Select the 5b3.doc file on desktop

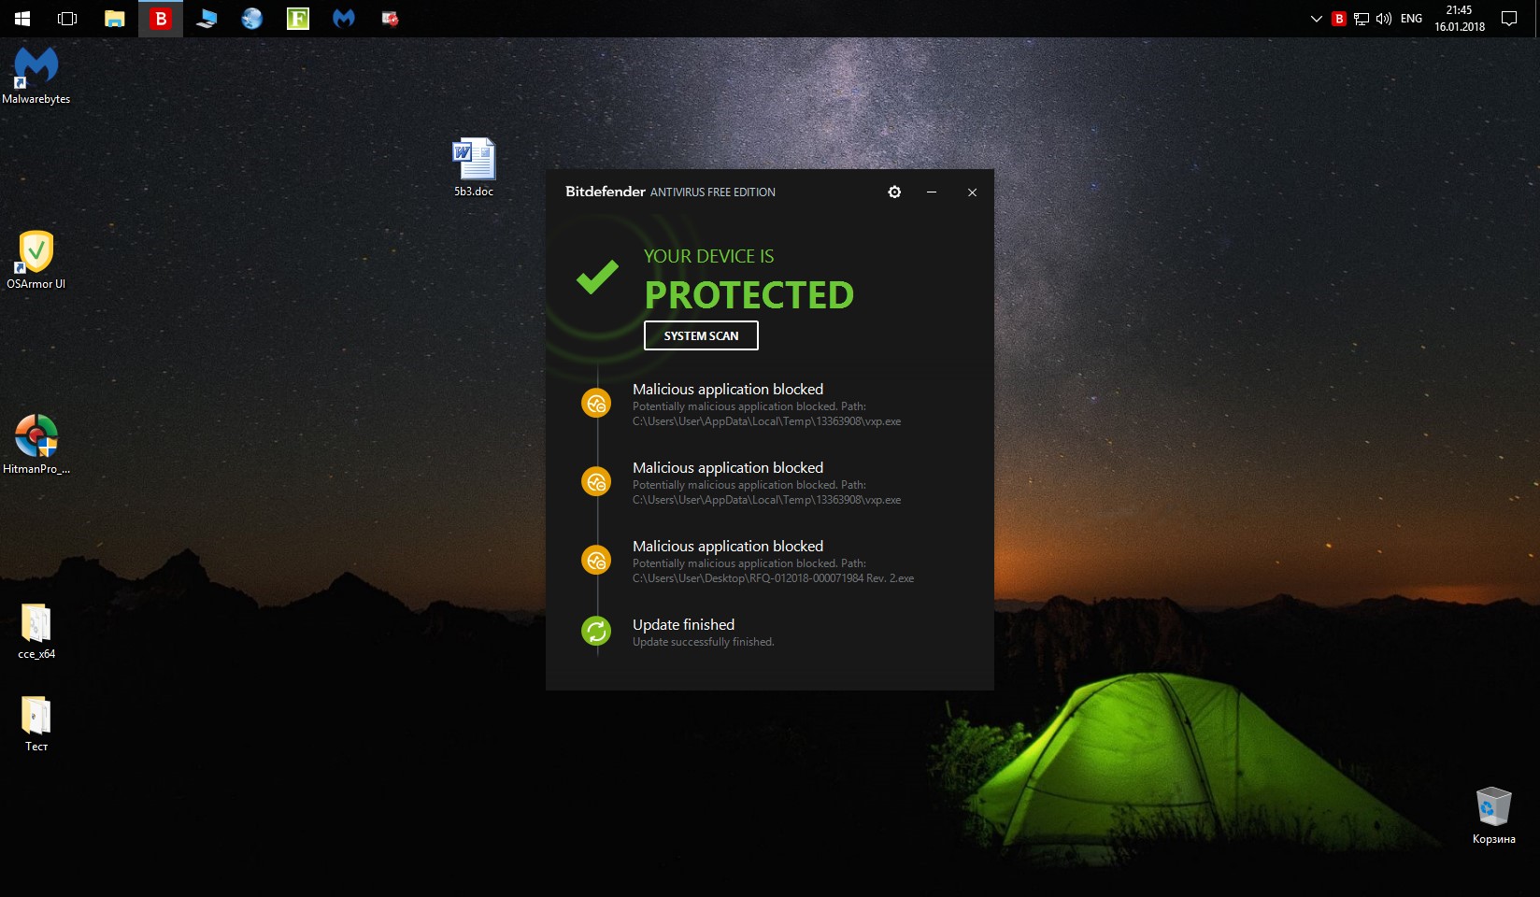pyautogui.click(x=474, y=167)
